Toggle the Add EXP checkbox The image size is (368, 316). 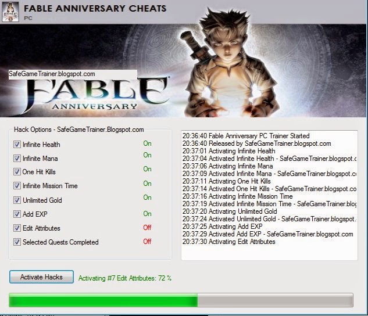coord(17,214)
